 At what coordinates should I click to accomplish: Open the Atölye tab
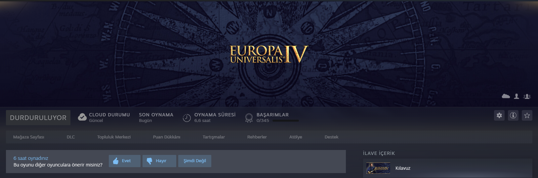pos(296,137)
